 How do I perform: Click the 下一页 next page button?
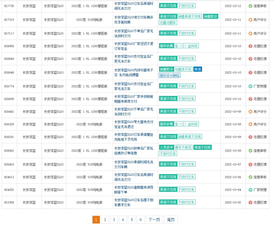click(x=154, y=220)
